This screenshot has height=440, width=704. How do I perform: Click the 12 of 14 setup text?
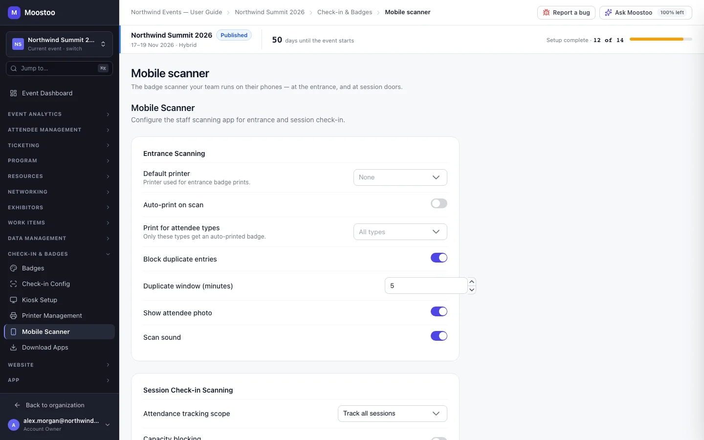(609, 40)
